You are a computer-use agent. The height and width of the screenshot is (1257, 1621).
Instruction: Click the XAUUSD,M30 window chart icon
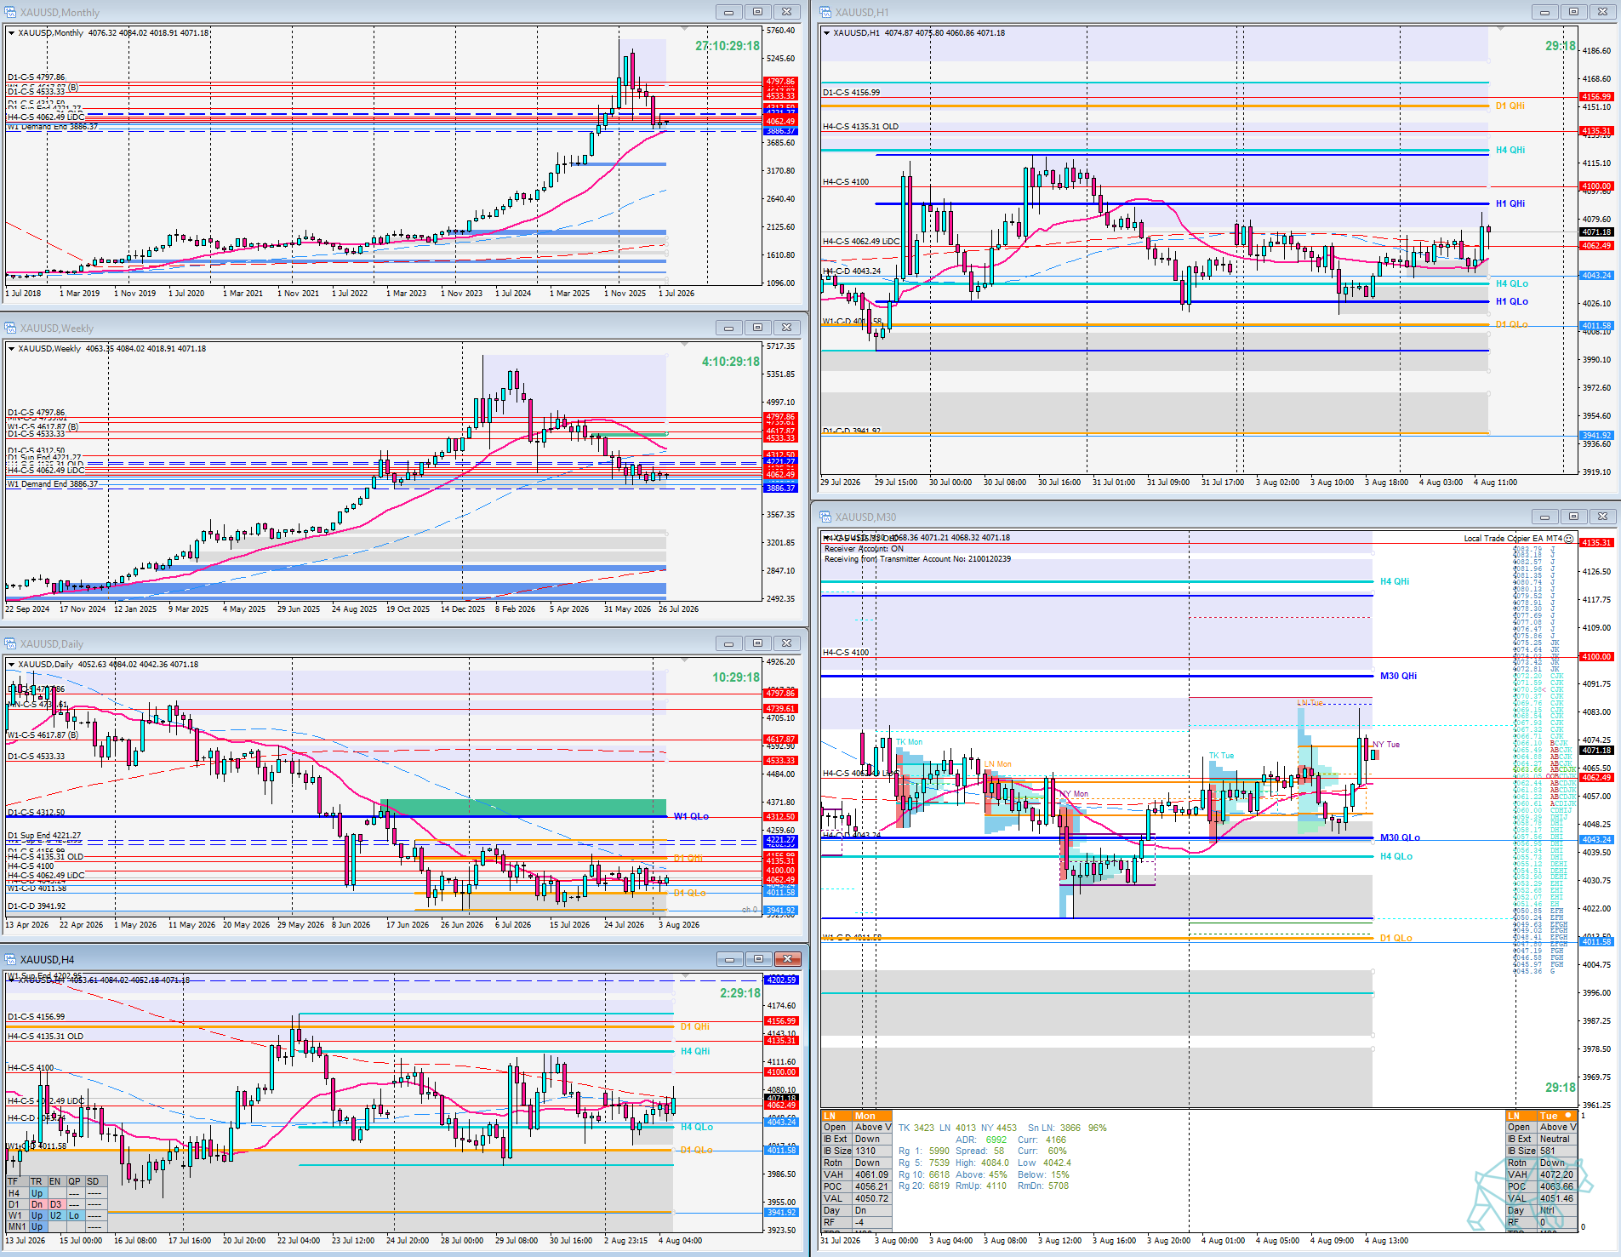tap(825, 517)
